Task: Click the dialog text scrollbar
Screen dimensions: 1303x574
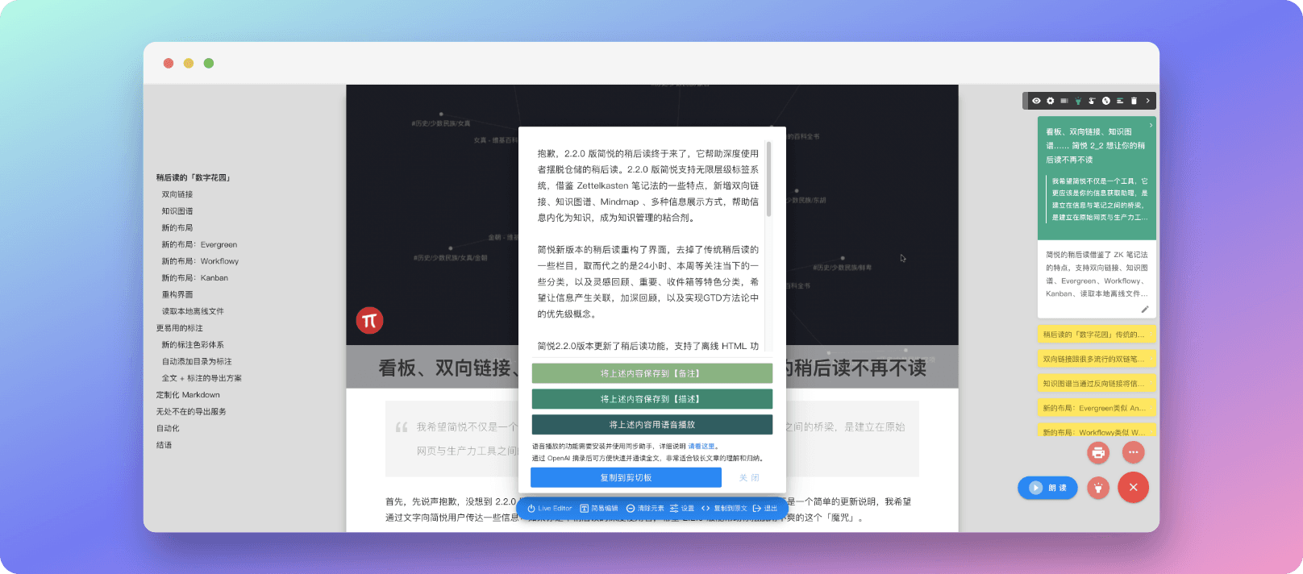Action: 768,180
